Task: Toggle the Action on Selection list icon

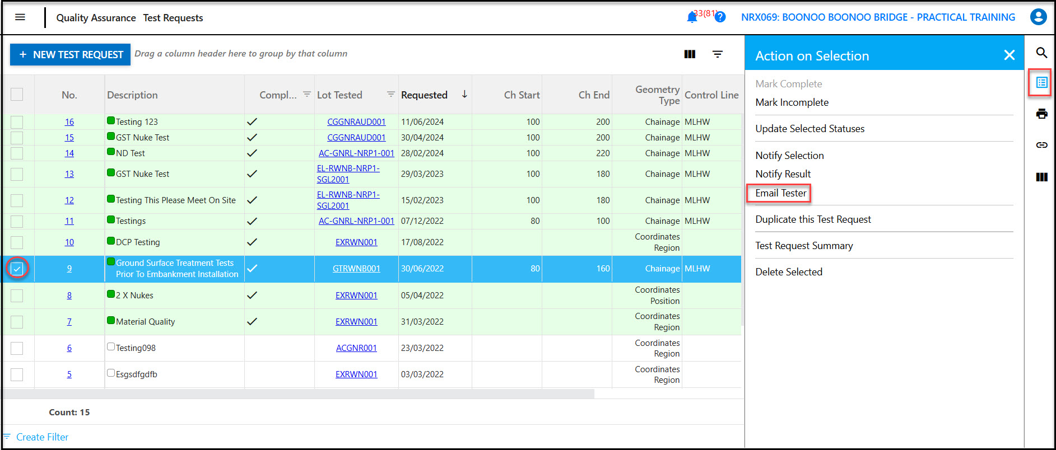Action: [1041, 83]
